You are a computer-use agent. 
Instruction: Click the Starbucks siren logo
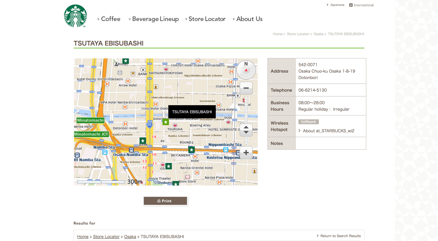75,16
